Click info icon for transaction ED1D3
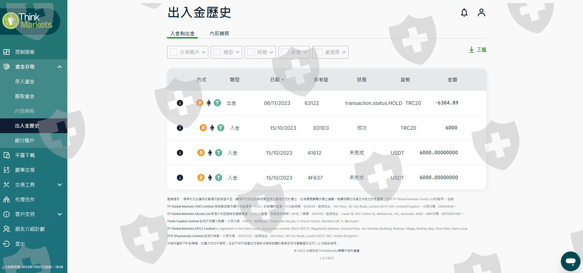Screen dimensions: 583x273 tap(180, 128)
